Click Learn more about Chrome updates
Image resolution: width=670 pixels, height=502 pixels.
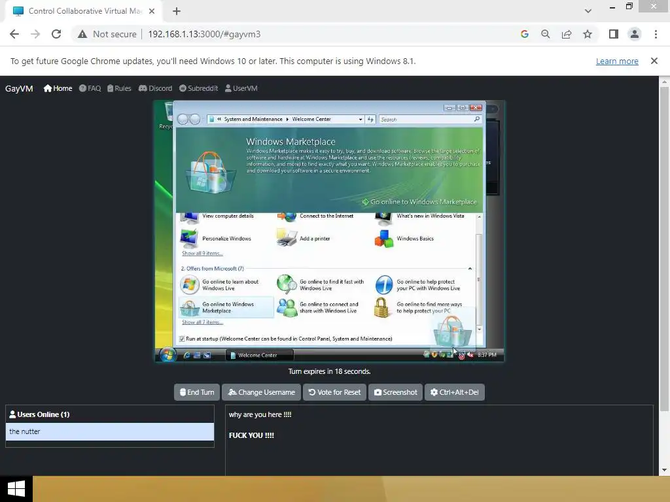click(617, 61)
